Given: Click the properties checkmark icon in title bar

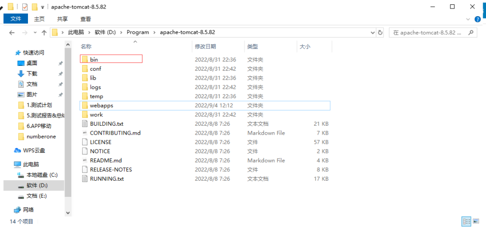Looking at the screenshot, I should tap(25, 7).
